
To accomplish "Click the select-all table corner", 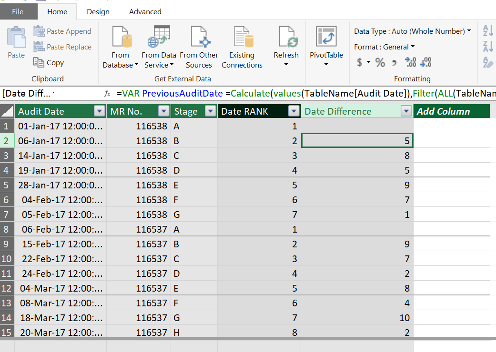I will (7, 111).
